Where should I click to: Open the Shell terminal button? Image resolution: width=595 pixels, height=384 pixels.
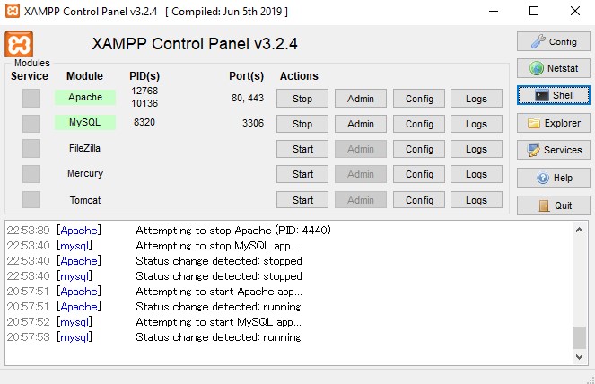[552, 95]
